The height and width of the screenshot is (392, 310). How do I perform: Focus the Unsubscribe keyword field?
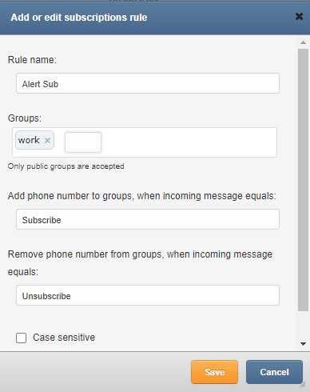coord(148,295)
